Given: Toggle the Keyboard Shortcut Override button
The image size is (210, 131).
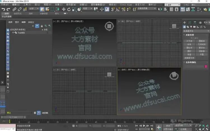Looking at the screenshot, I should click(x=107, y=9).
